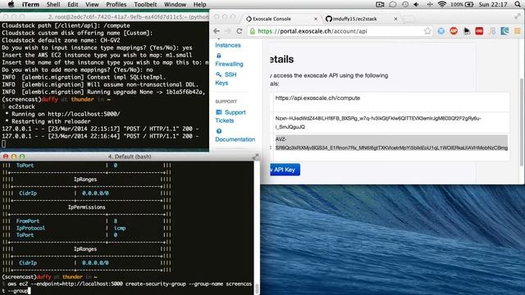The width and height of the screenshot is (525, 295).
Task: Open the Instances sidebar link
Action: (x=228, y=45)
